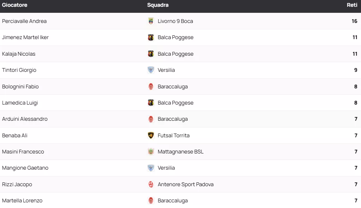Image resolution: width=361 pixels, height=208 pixels.
Task: Open the Futsal Torrita team name
Action: click(174, 135)
